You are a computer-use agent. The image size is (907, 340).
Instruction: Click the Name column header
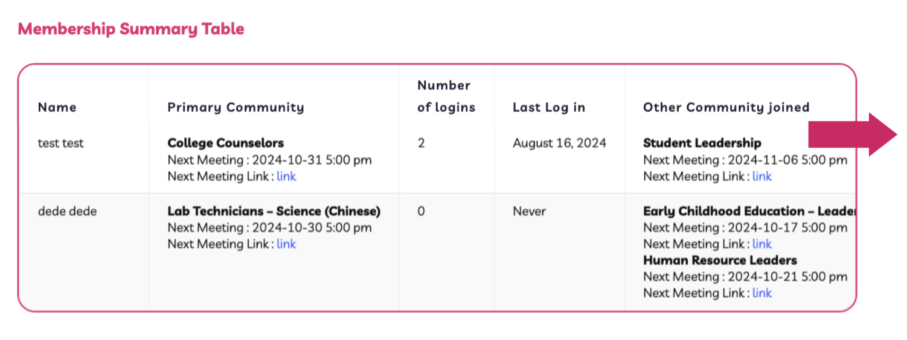tap(57, 107)
